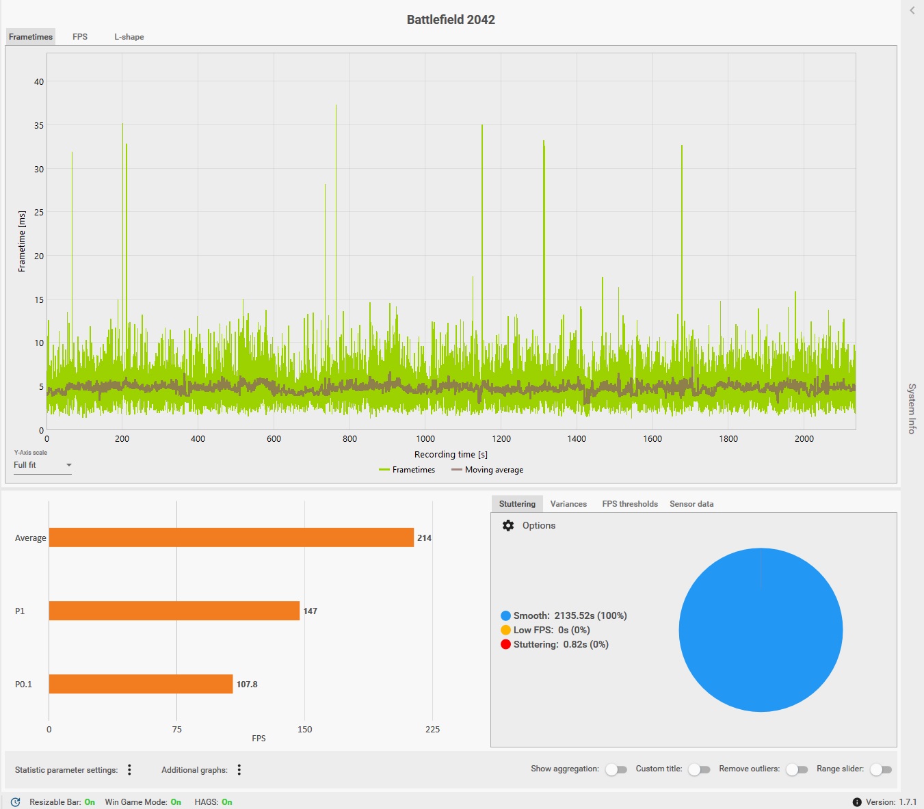924x809 pixels.
Task: Open the Y-Axis scale Full fit dropdown
Action: coord(42,465)
